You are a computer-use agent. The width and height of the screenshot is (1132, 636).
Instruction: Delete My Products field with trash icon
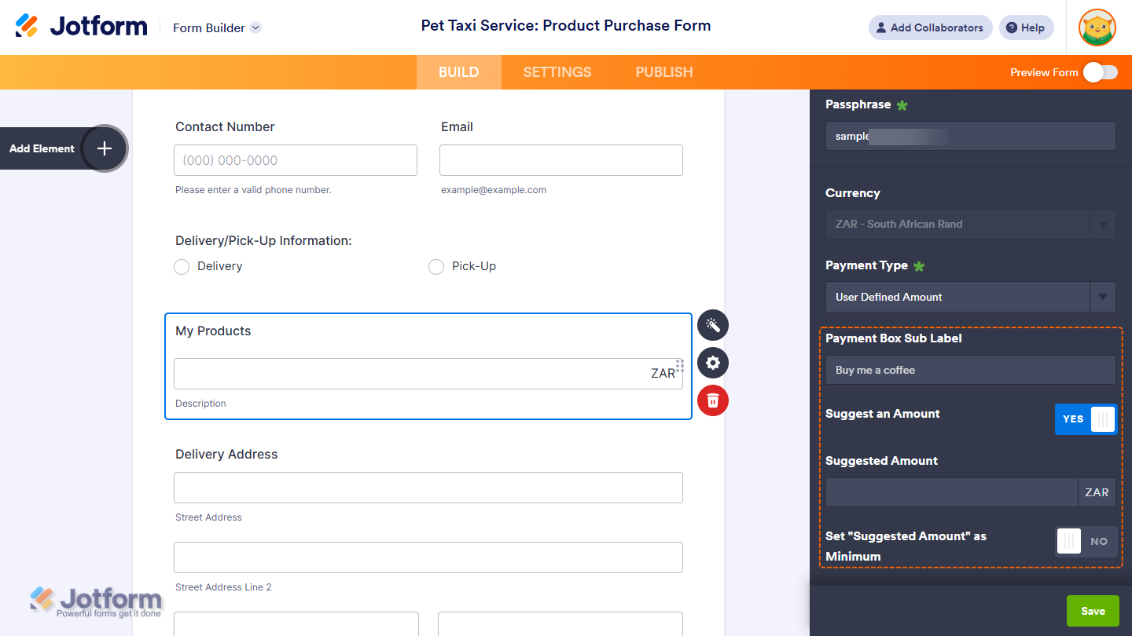712,400
